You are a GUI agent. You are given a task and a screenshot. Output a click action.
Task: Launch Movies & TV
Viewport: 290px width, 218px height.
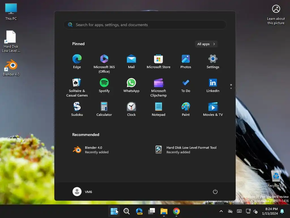pos(213,109)
